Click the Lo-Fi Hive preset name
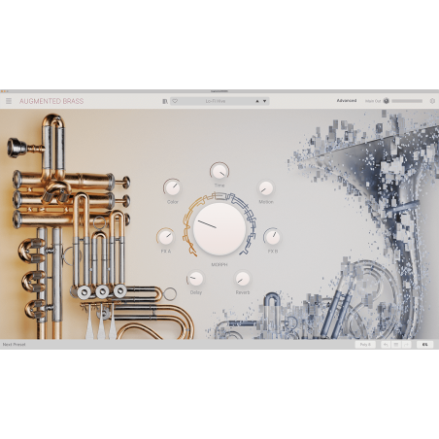 216,101
